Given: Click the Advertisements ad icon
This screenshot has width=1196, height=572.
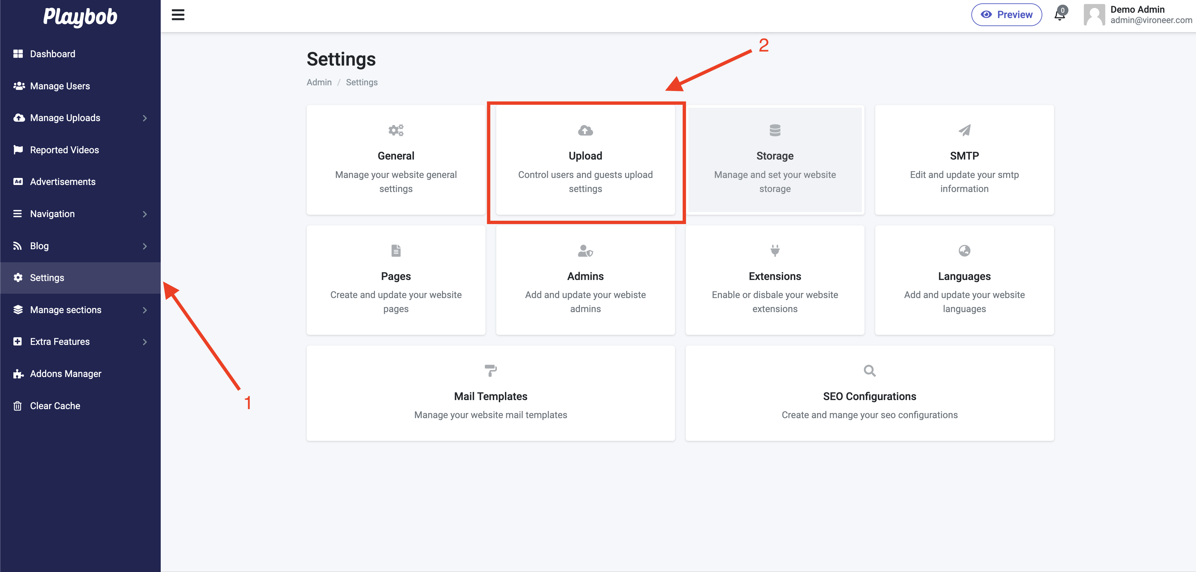Looking at the screenshot, I should coord(18,182).
